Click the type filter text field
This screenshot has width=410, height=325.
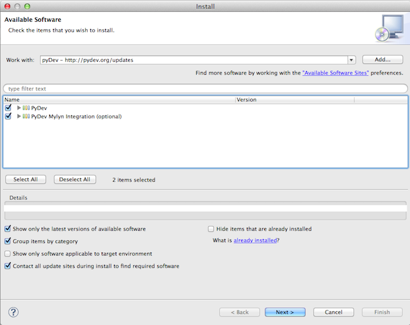(205, 89)
